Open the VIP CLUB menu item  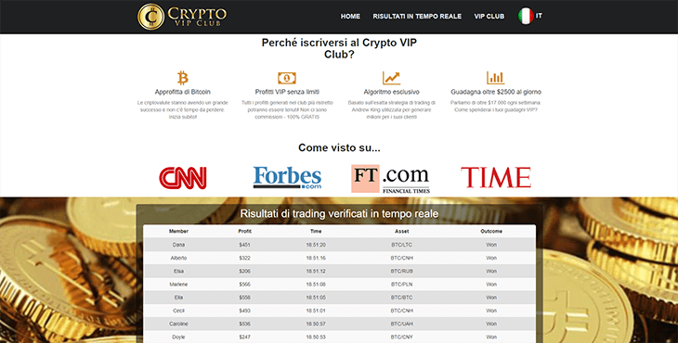click(489, 17)
